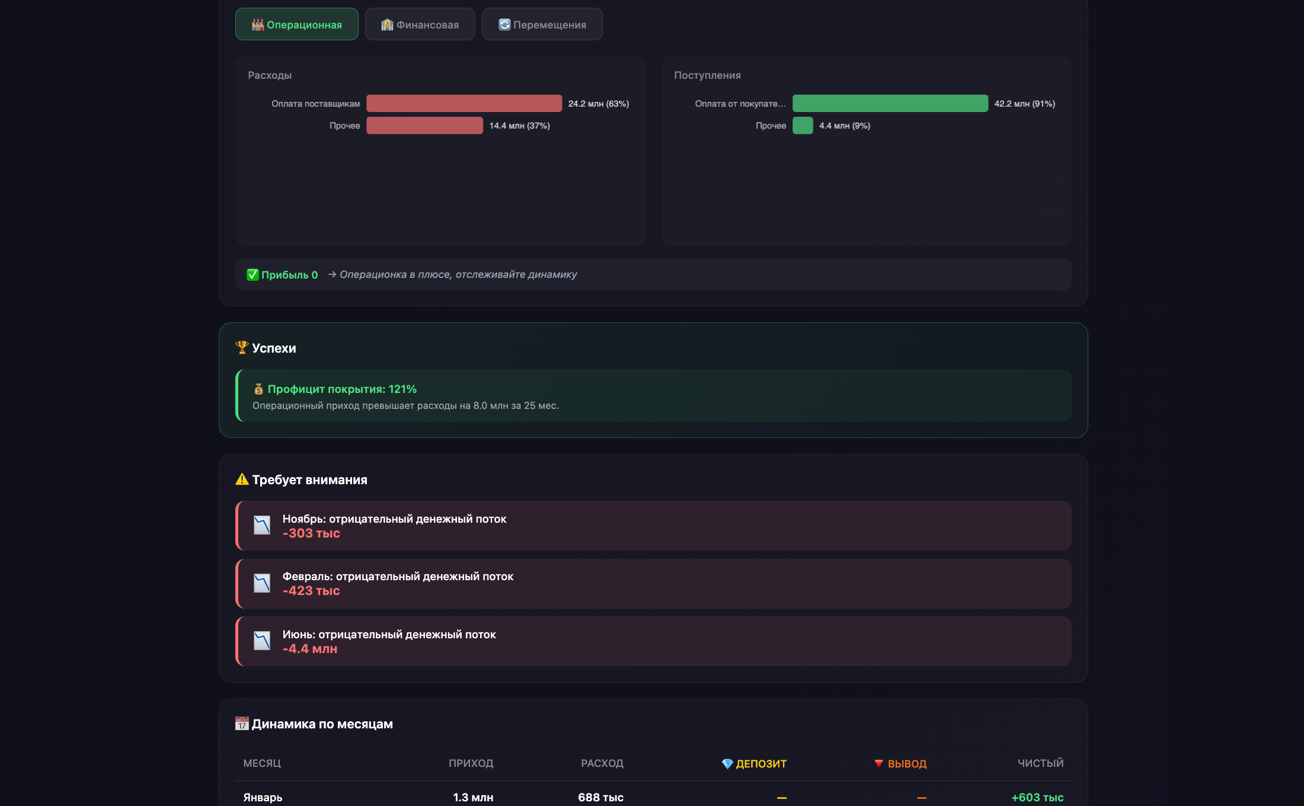
Task: Click the ЧИСТЫЙ column header
Action: [1040, 763]
